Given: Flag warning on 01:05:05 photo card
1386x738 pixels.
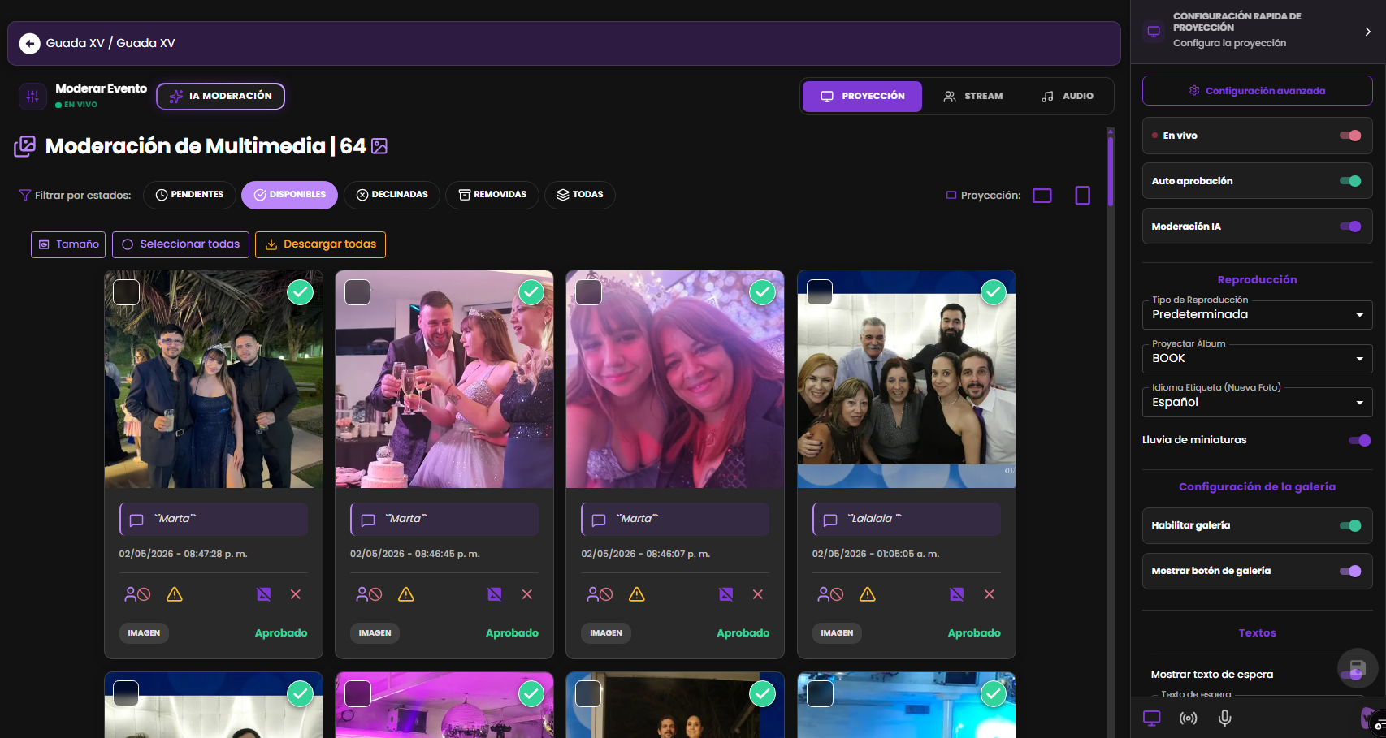Looking at the screenshot, I should (868, 594).
